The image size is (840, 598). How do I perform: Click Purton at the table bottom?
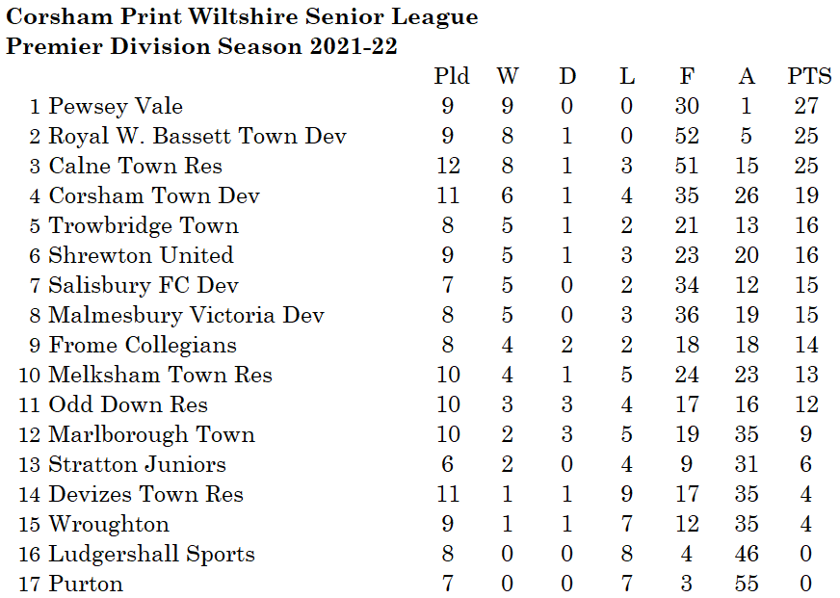click(x=86, y=584)
